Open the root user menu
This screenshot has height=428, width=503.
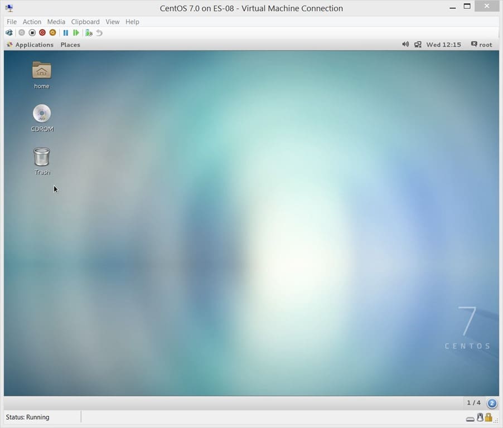click(481, 45)
